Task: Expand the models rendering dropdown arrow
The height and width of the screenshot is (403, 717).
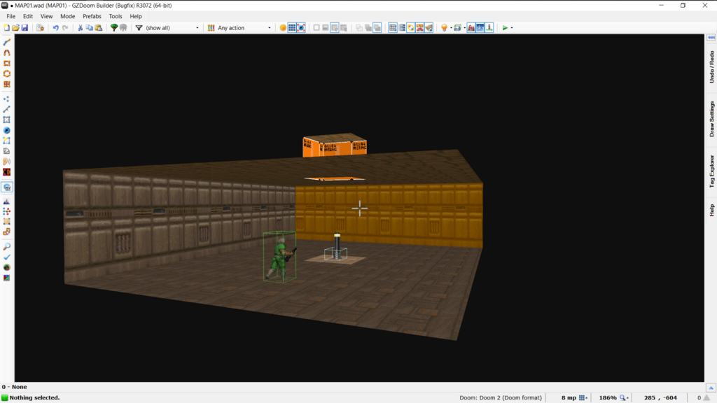Action: pyautogui.click(x=464, y=28)
